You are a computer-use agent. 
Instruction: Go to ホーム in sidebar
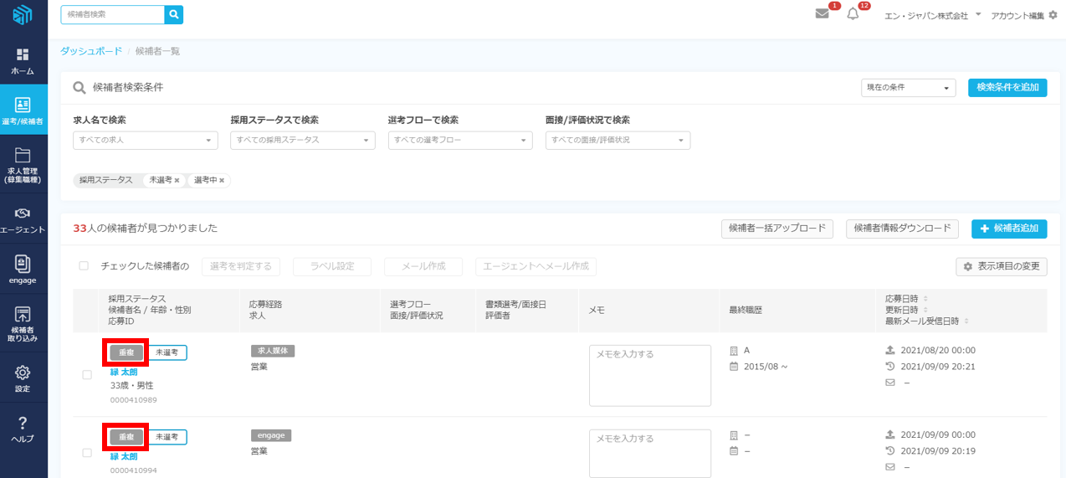(x=23, y=61)
